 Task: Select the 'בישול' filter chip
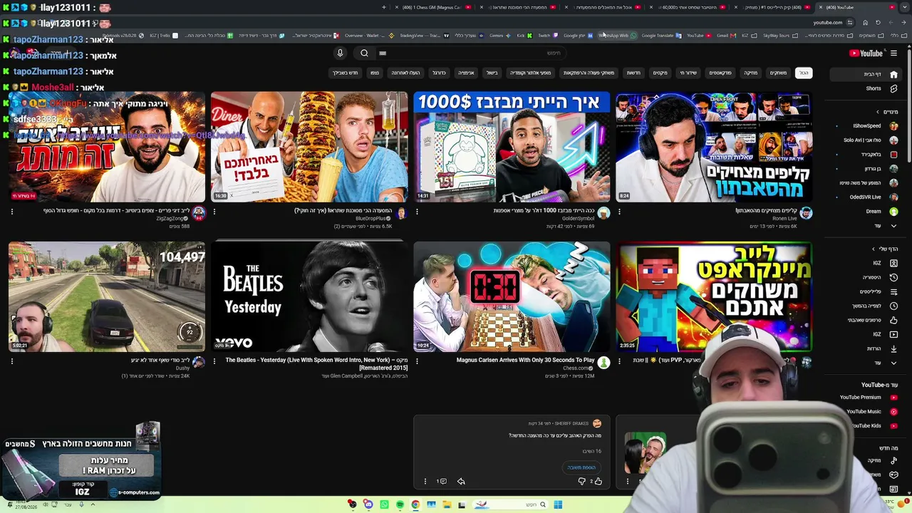492,73
